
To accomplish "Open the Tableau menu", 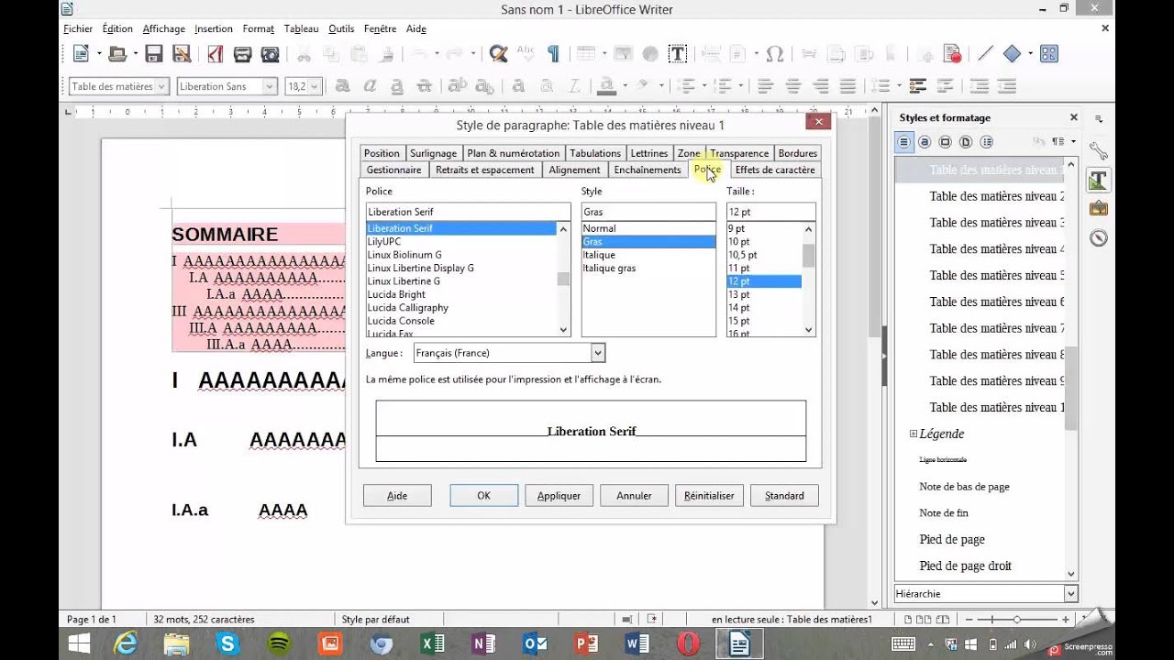I will [x=301, y=28].
